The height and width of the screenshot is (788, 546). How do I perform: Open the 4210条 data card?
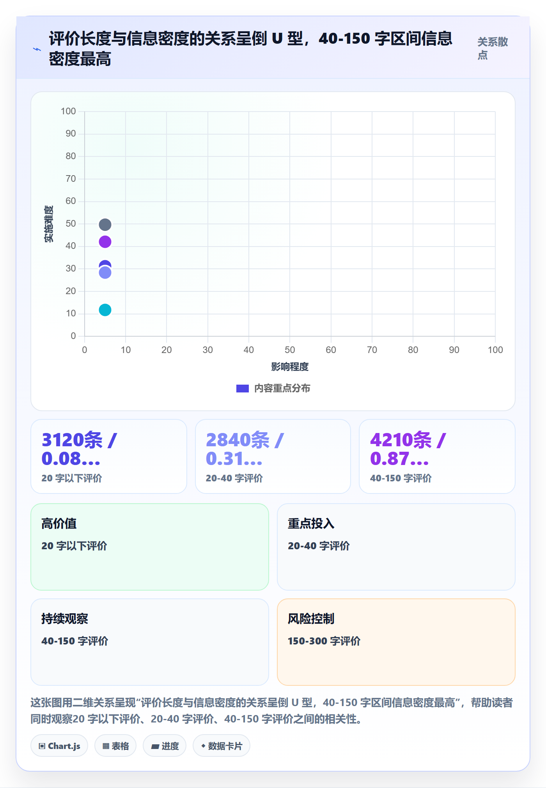437,456
